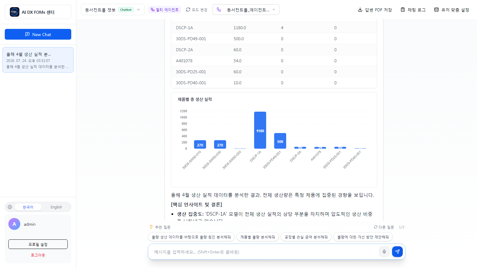
Task: Click the DSCP-1A bar labeled 1180
Action: click(x=260, y=130)
